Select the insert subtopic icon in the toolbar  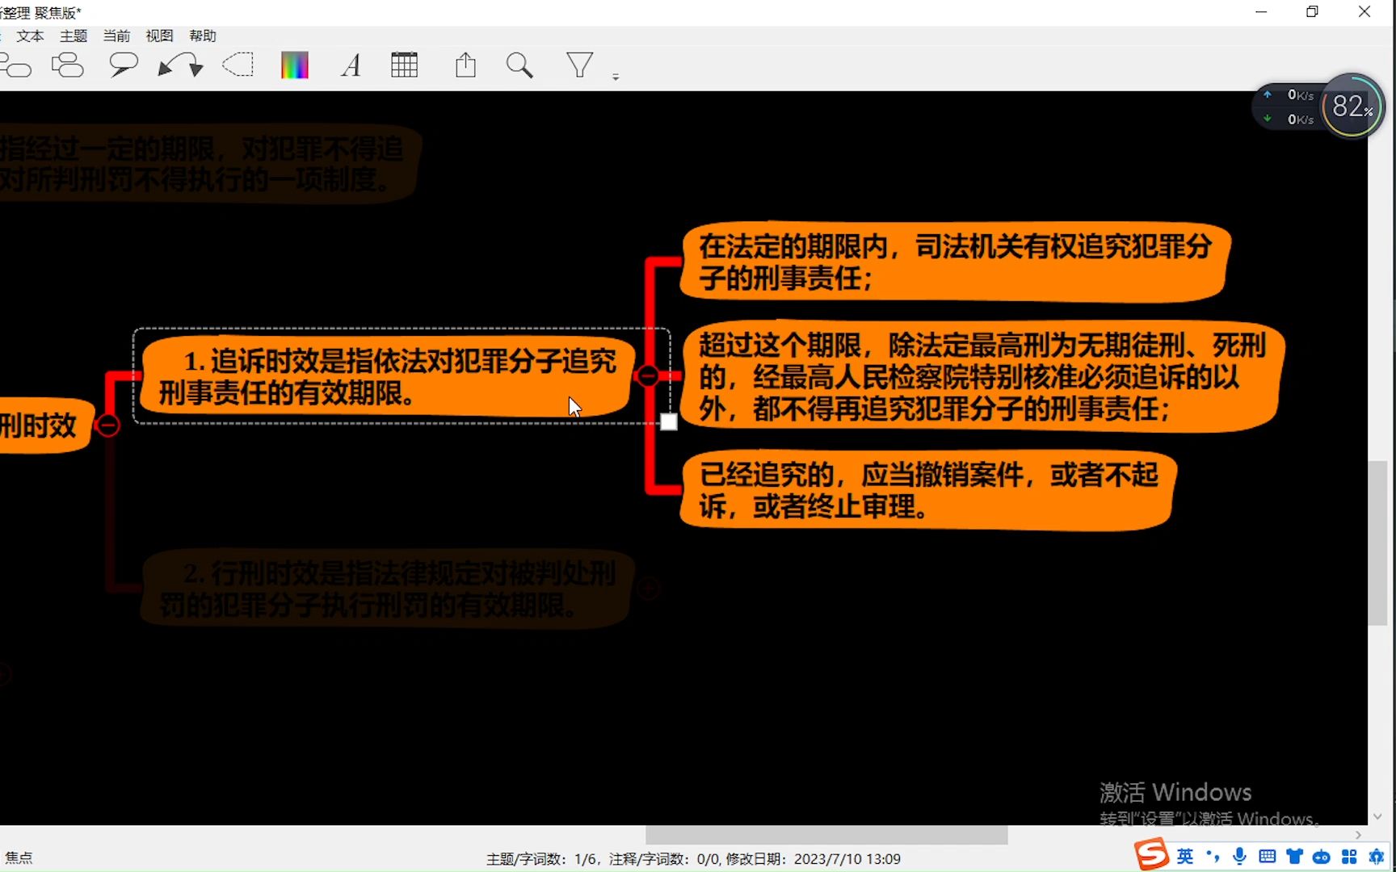click(68, 65)
